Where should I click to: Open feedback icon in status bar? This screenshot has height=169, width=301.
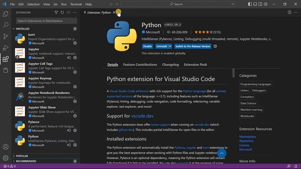pos(289,166)
